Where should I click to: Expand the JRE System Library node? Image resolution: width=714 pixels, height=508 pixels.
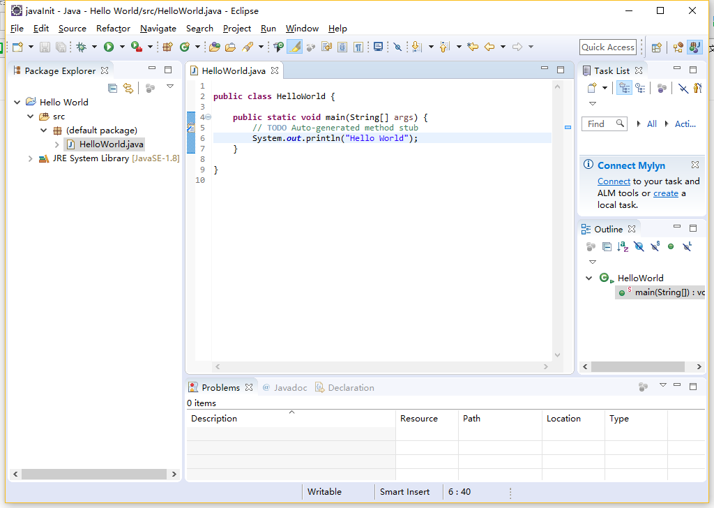pyautogui.click(x=30, y=158)
